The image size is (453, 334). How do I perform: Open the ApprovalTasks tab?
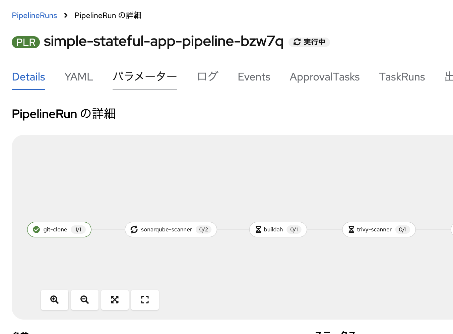click(x=325, y=77)
